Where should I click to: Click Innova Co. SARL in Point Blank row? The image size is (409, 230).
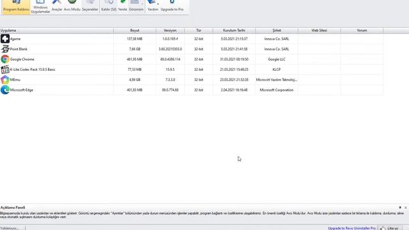[277, 49]
